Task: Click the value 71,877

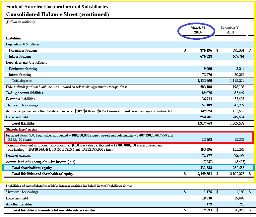Action: [207, 156]
